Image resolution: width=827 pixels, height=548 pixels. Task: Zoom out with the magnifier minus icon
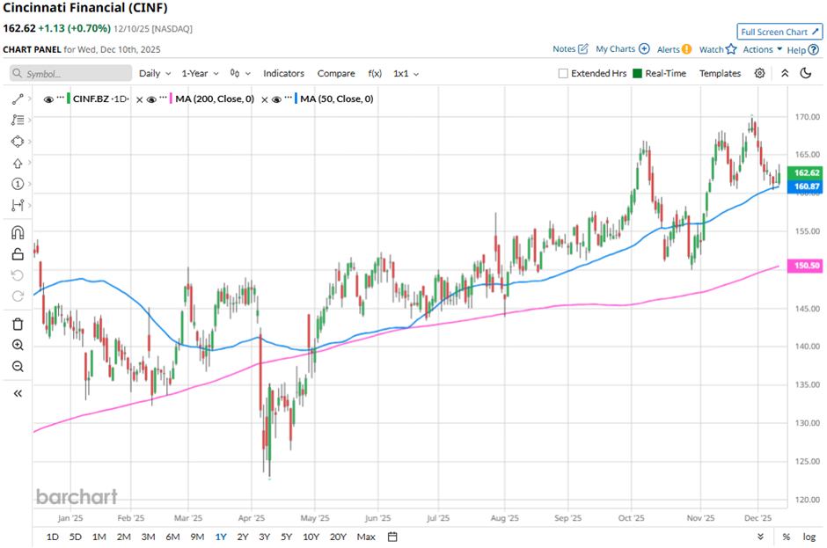pos(18,366)
